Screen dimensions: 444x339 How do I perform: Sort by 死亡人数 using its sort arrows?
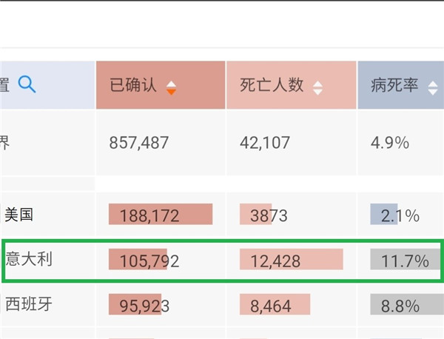pos(317,88)
